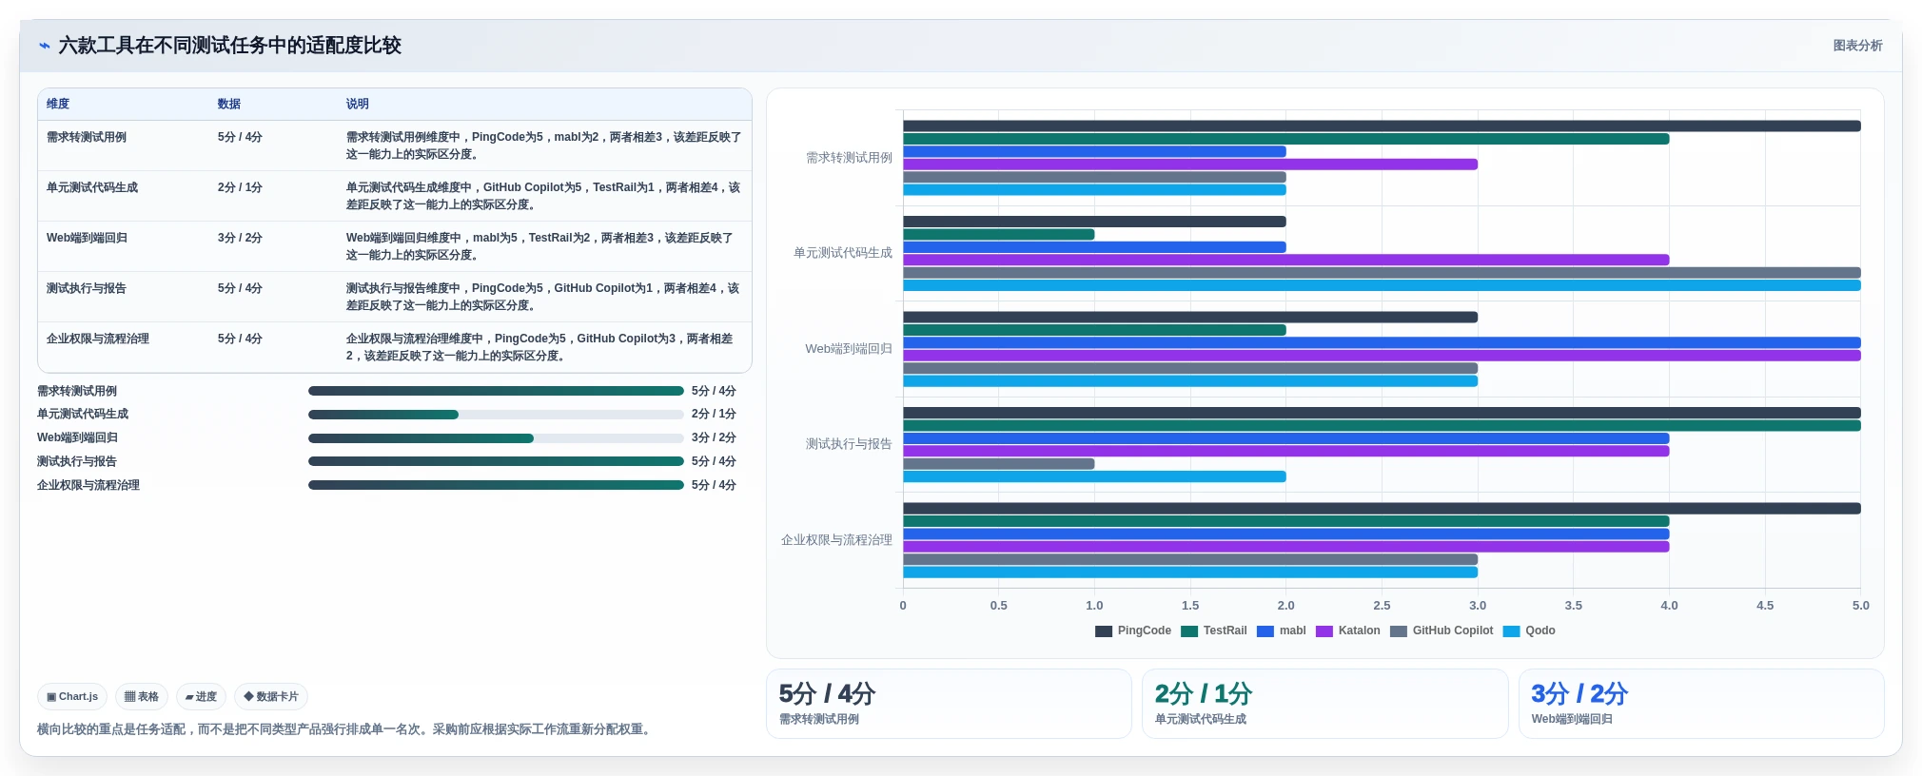Click the chart's 测试执行与报告 axis label
1922x776 pixels.
tap(849, 444)
